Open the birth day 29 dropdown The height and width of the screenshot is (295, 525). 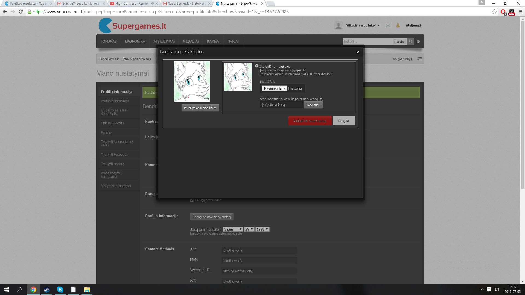249,229
